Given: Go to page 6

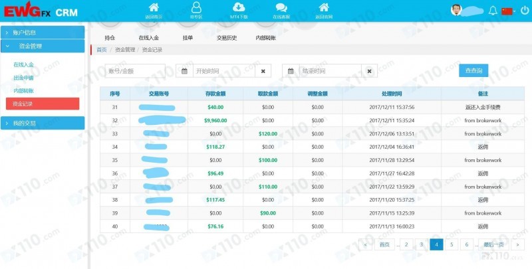Looking at the screenshot, I should point(467,244).
